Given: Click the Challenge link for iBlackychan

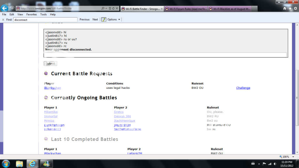Looking at the screenshot, I should [243, 88].
